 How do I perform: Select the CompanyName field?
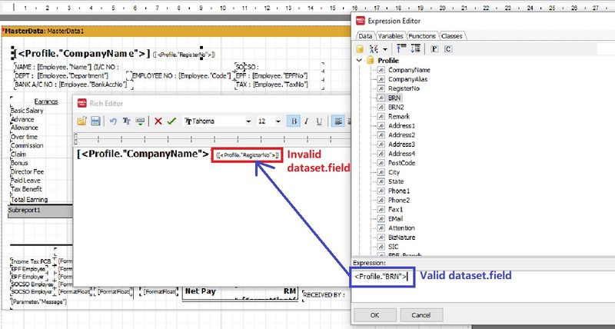point(409,70)
